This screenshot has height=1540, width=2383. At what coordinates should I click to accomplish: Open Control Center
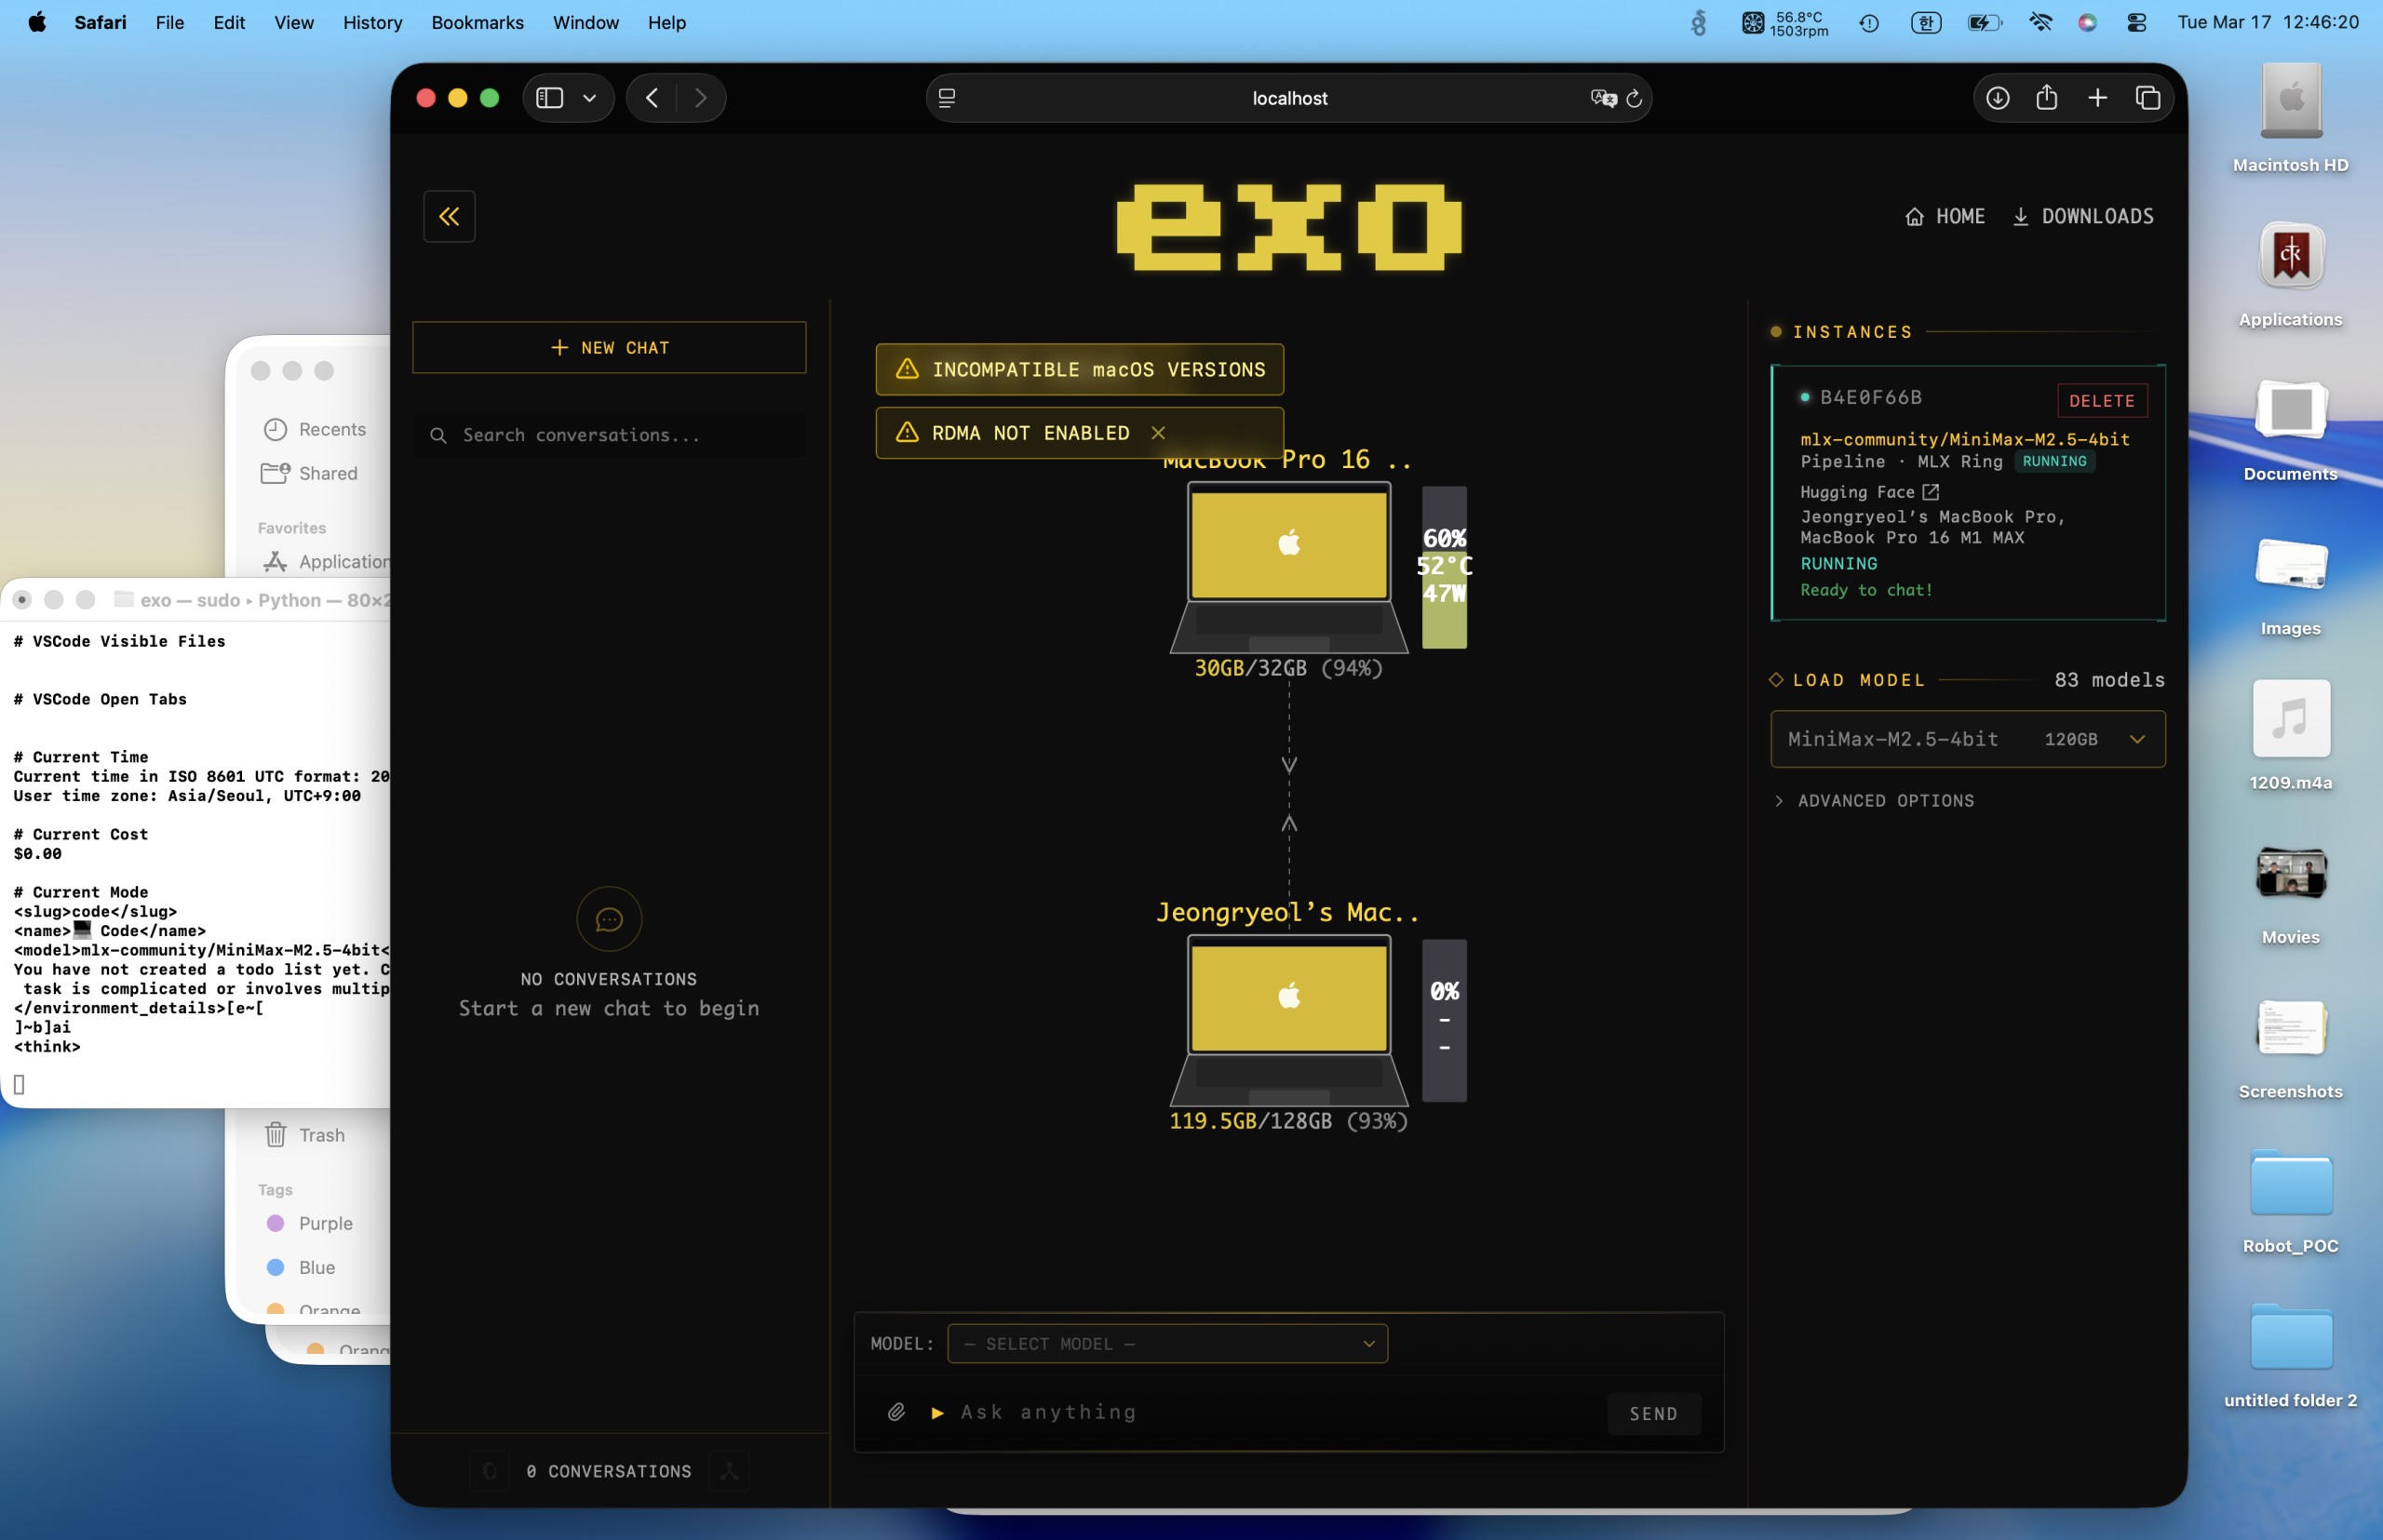click(x=2136, y=22)
